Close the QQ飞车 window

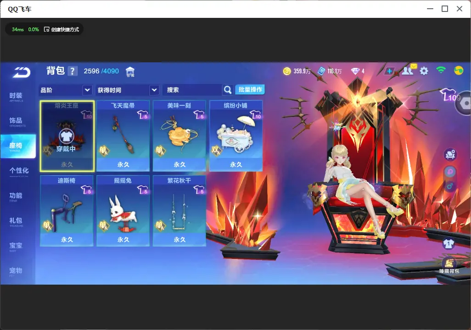coord(459,9)
